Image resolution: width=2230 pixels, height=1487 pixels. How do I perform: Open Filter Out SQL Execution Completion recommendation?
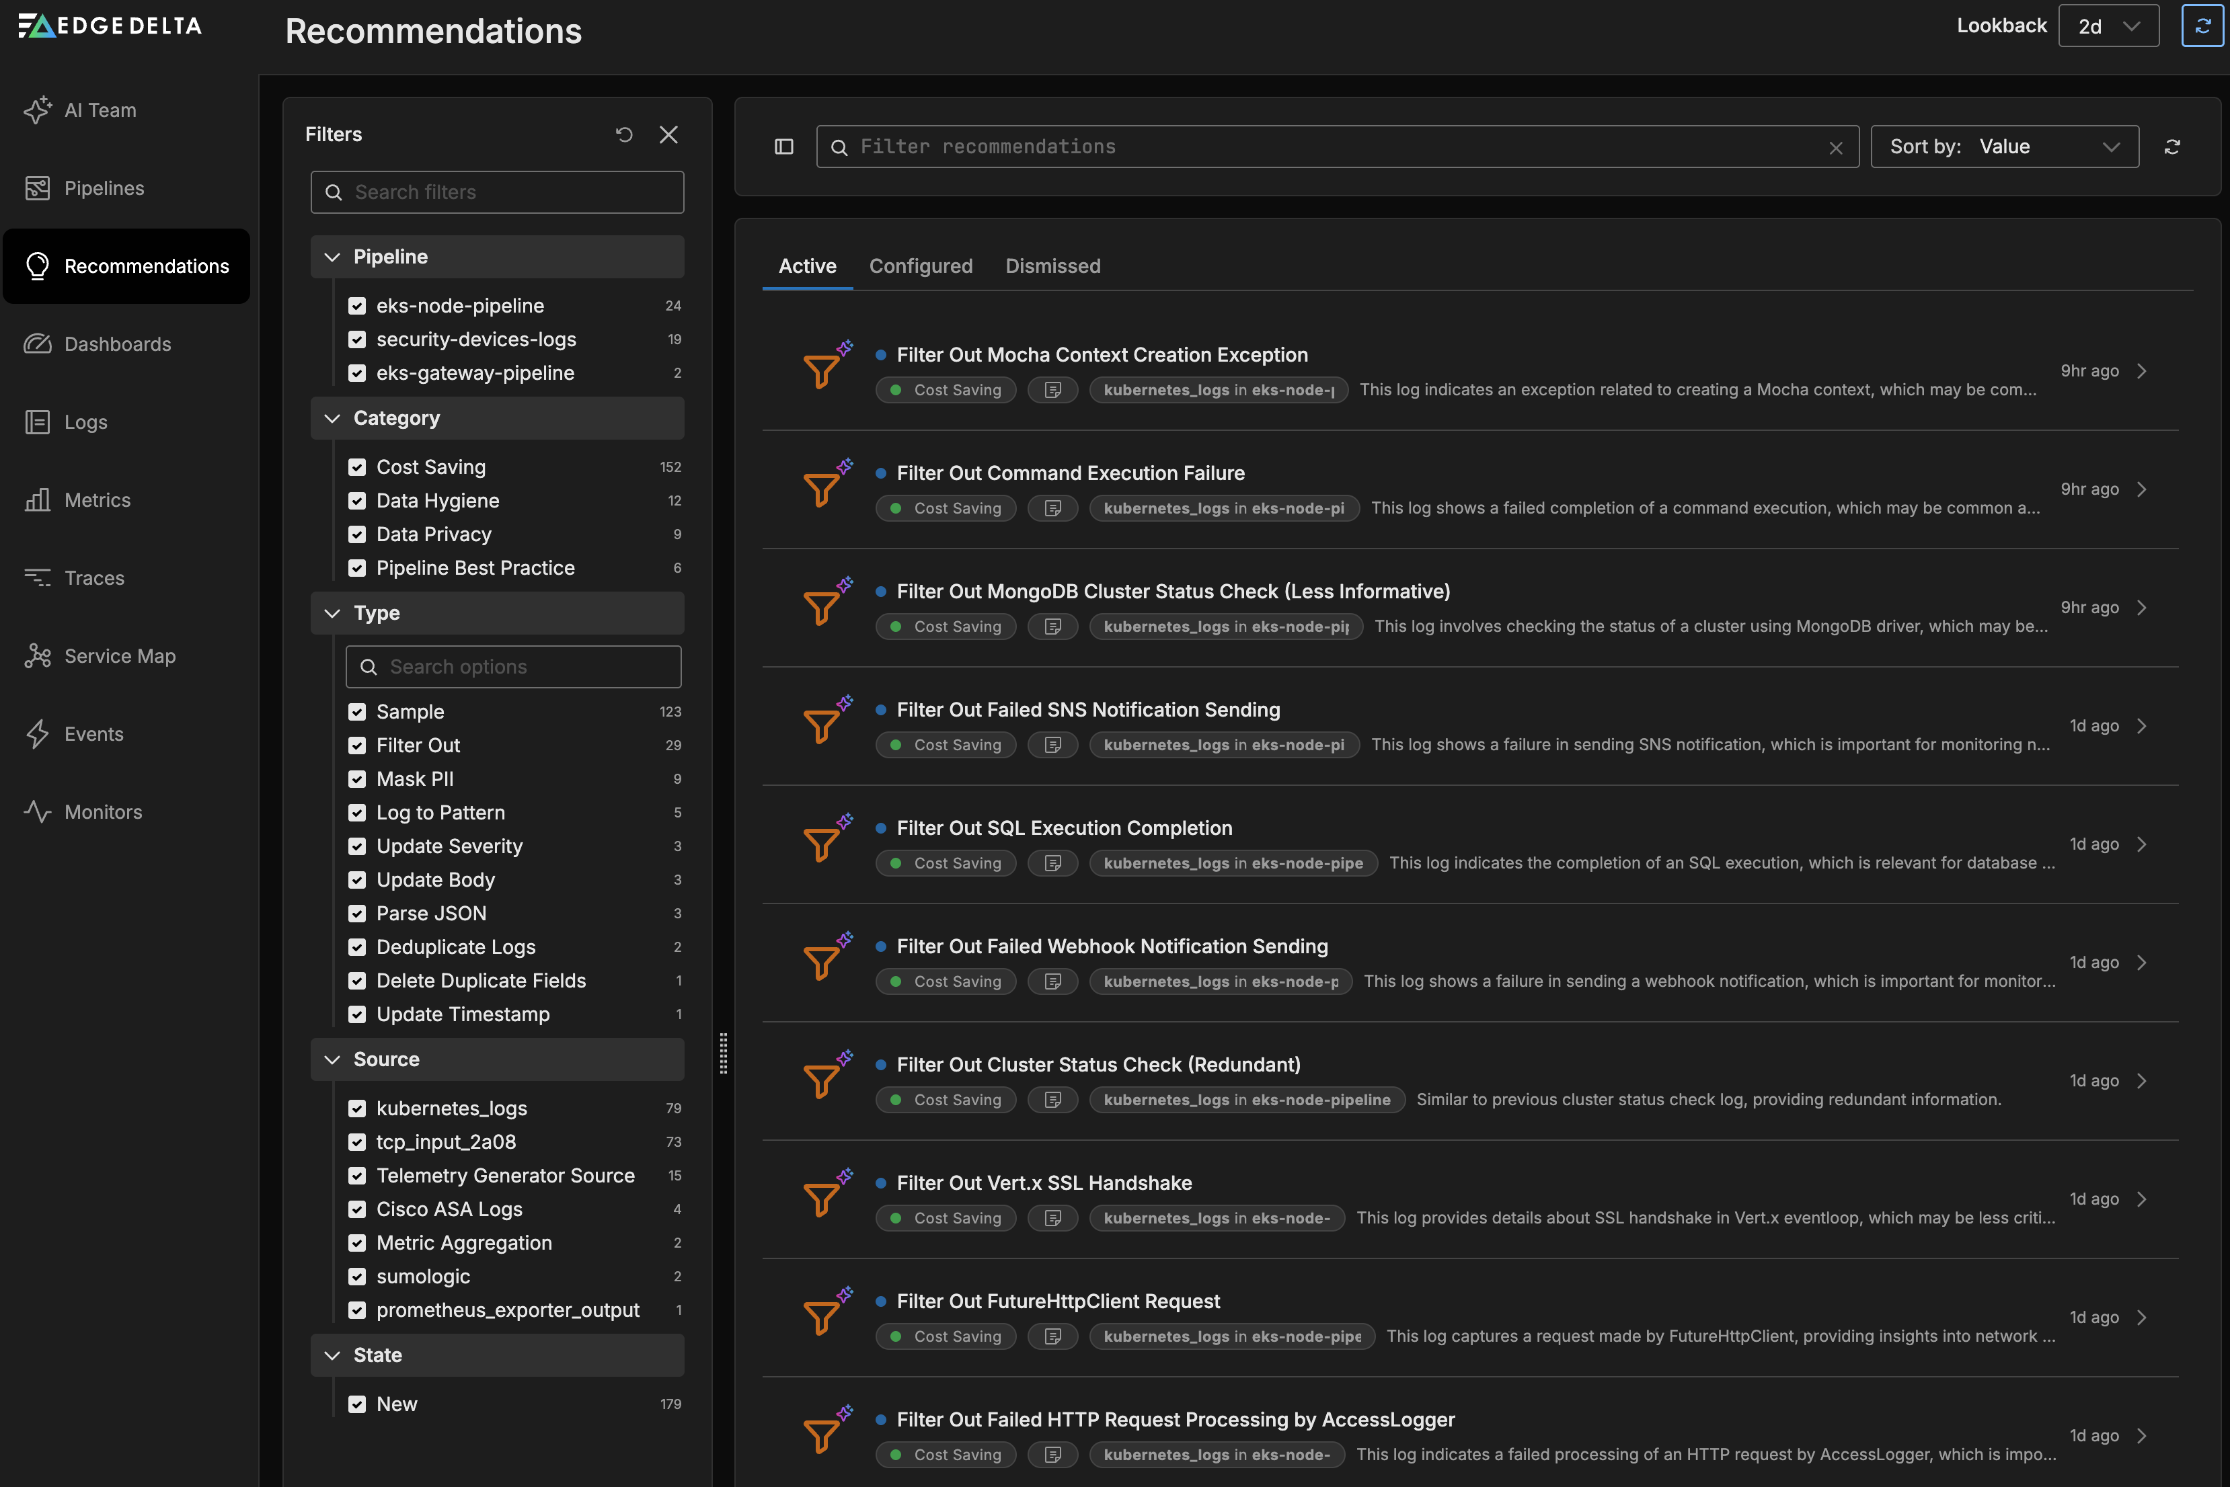pos(1063,828)
